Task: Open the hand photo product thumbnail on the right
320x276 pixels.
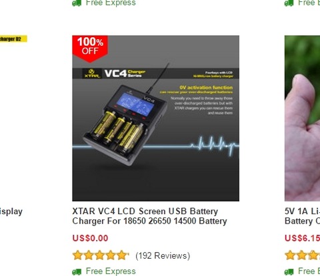Action: 302,118
